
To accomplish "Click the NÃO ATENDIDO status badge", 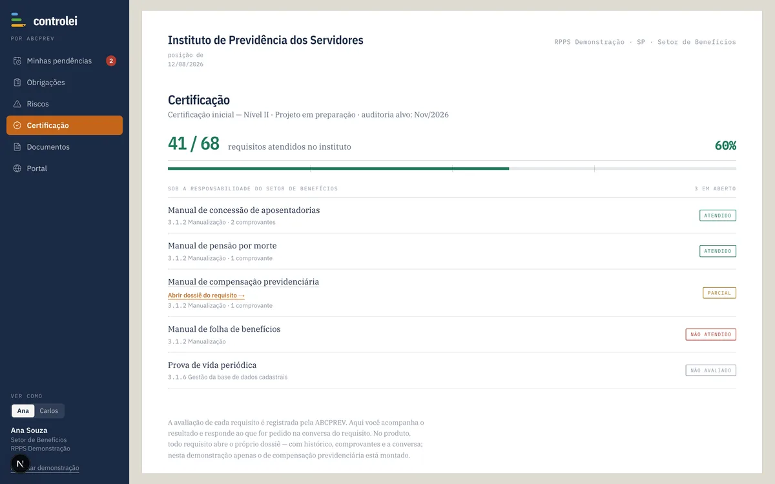I will [711, 334].
